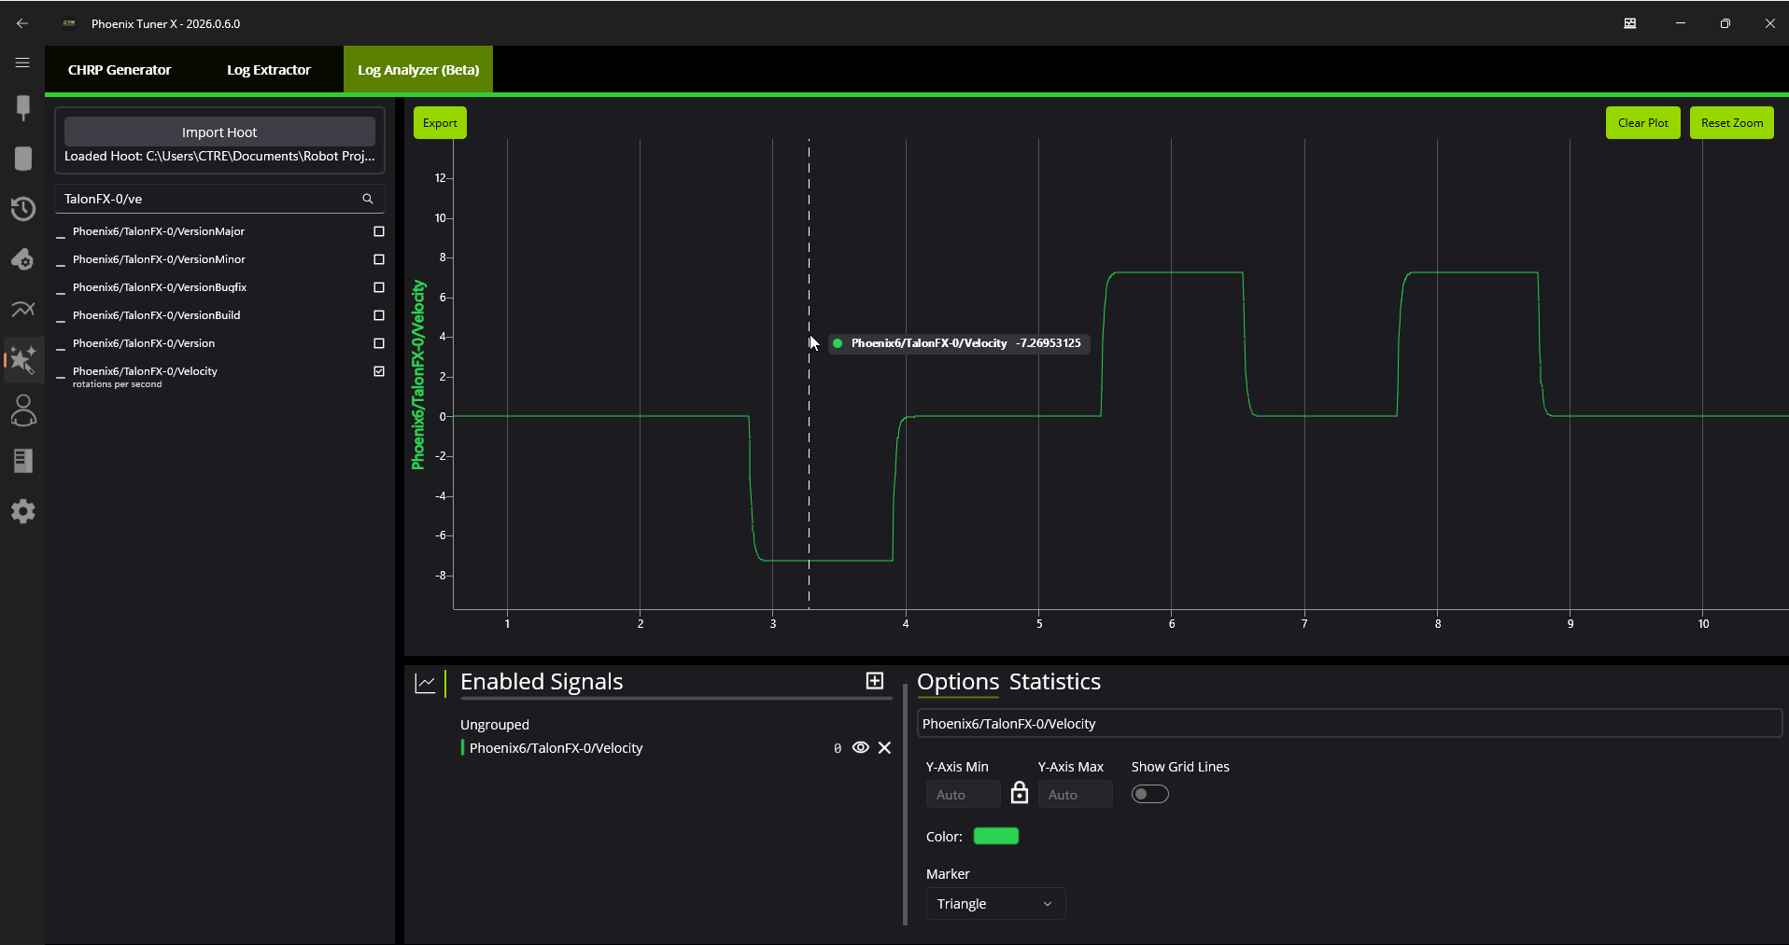Toggle Y-axis lock padlock icon
This screenshot has width=1789, height=945.
[1020, 793]
